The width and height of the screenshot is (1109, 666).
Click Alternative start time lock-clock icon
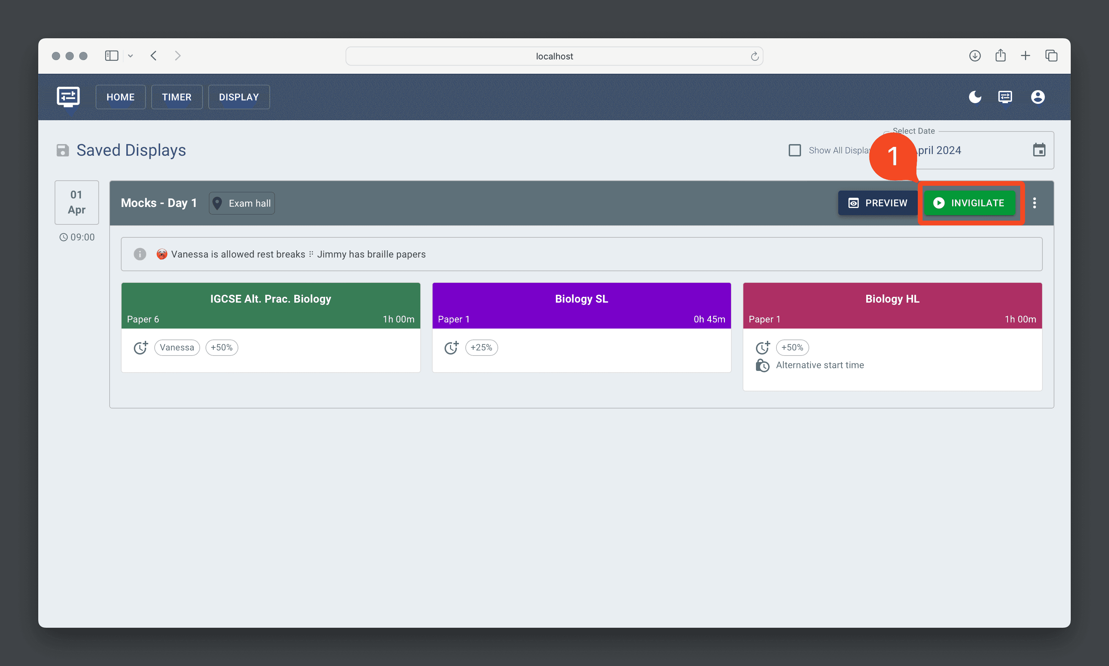762,365
